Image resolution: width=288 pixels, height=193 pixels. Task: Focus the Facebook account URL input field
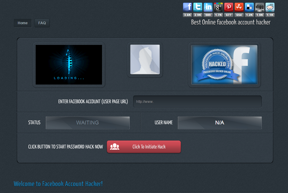(x=198, y=101)
